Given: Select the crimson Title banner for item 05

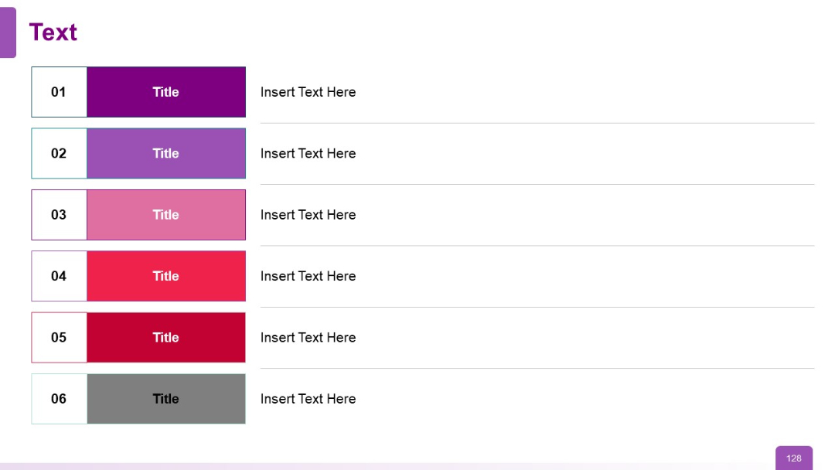Looking at the screenshot, I should click(165, 337).
